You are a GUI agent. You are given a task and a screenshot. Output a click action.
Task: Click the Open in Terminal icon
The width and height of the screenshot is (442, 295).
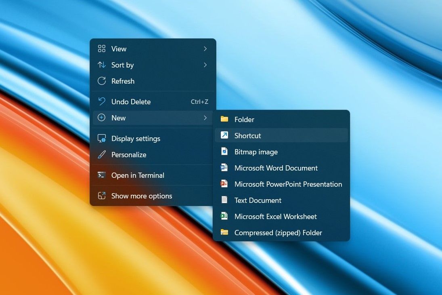pyautogui.click(x=102, y=175)
